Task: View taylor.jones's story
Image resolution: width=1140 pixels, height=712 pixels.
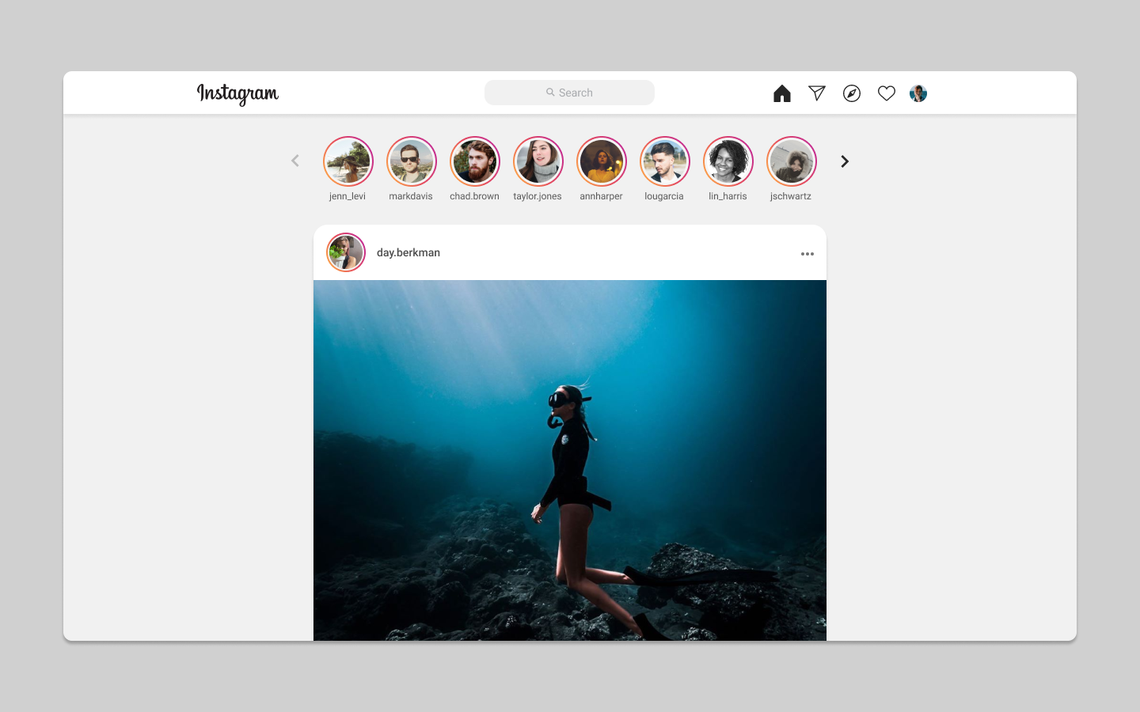Action: (x=538, y=161)
